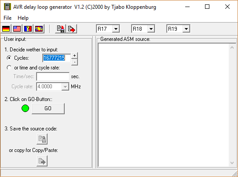Image resolution: width=238 pixels, height=177 pixels.
Task: Click the save source code button under step 3
Action: [42, 139]
